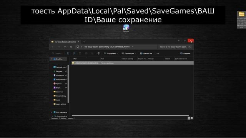
Task: Maximize the Explorer window
Action: tap(184, 41)
